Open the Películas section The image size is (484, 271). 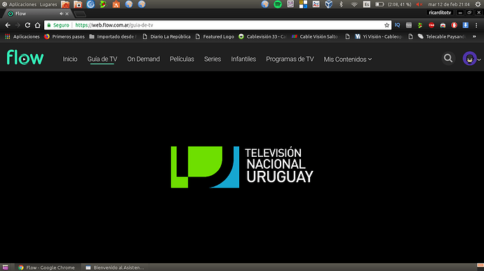coord(182,59)
